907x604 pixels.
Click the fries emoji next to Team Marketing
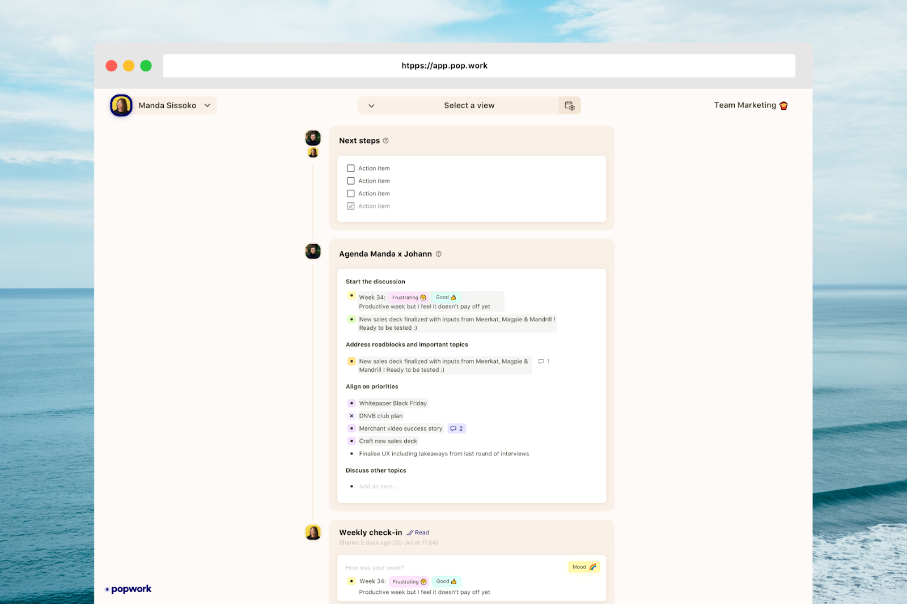pos(783,105)
